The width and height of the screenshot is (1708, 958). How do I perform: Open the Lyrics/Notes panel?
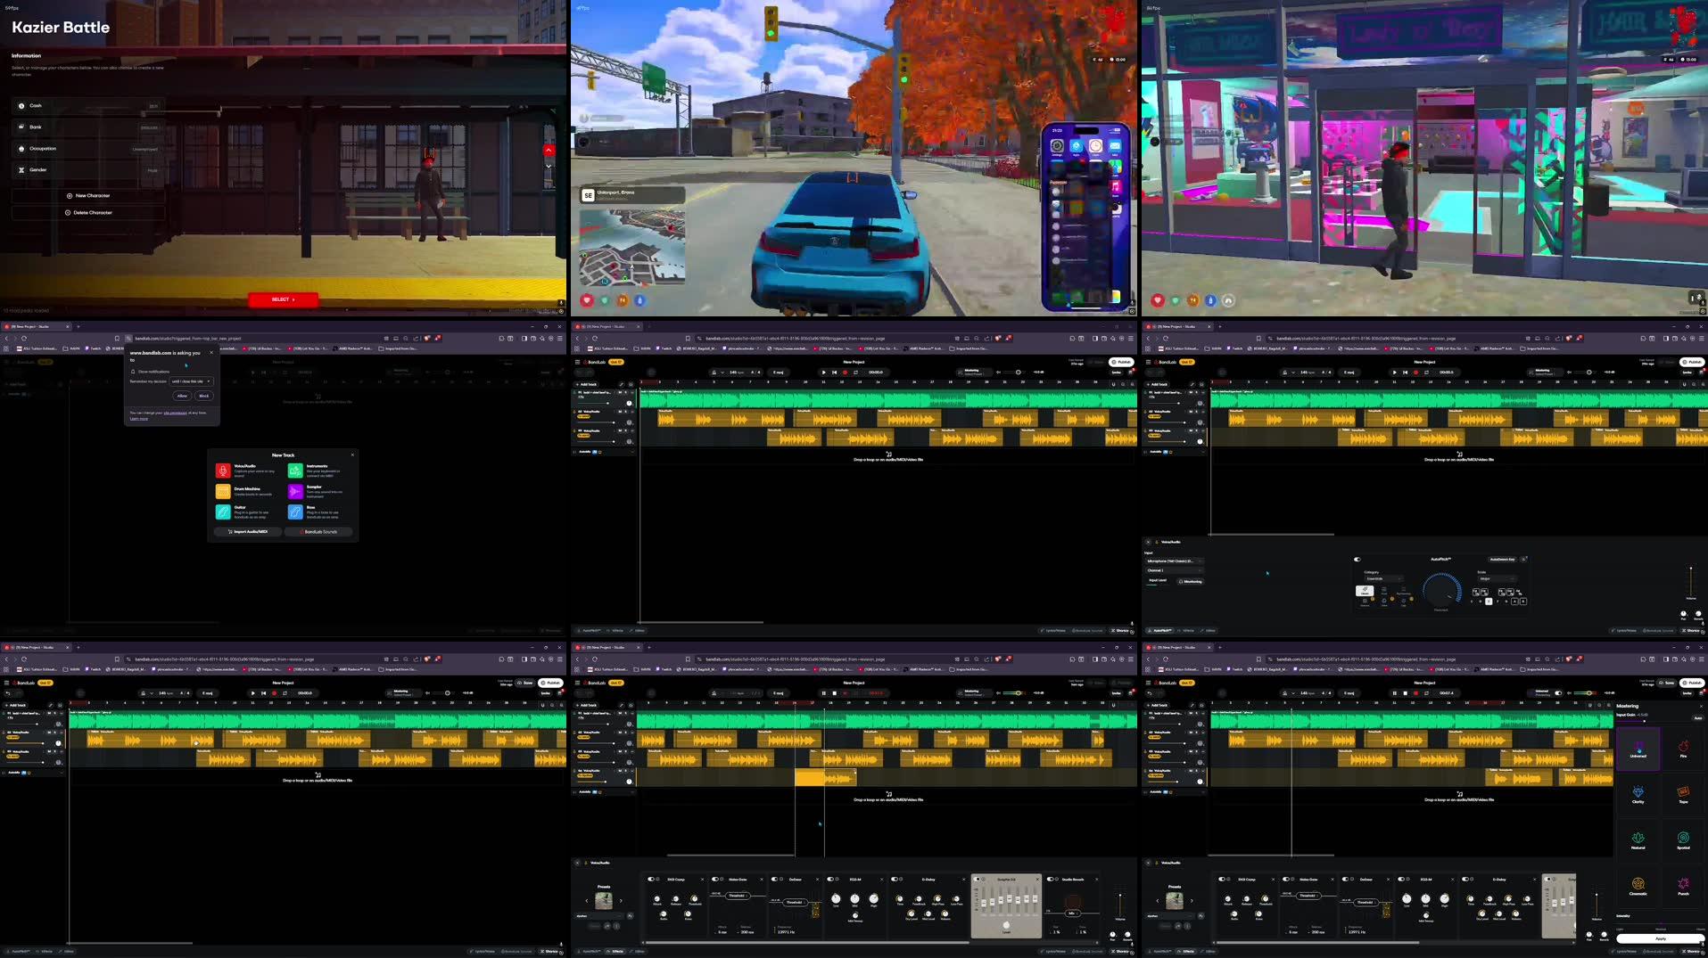[x=1053, y=951]
